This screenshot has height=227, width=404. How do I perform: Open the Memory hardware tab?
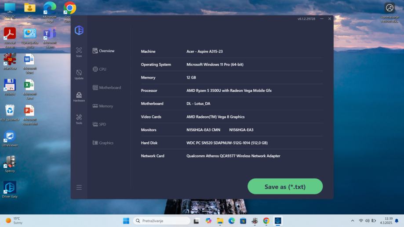(103, 106)
